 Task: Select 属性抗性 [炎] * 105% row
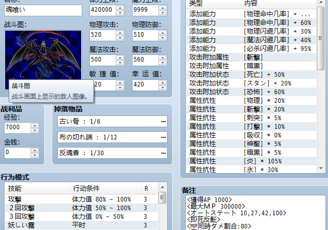pyautogui.click(x=251, y=161)
